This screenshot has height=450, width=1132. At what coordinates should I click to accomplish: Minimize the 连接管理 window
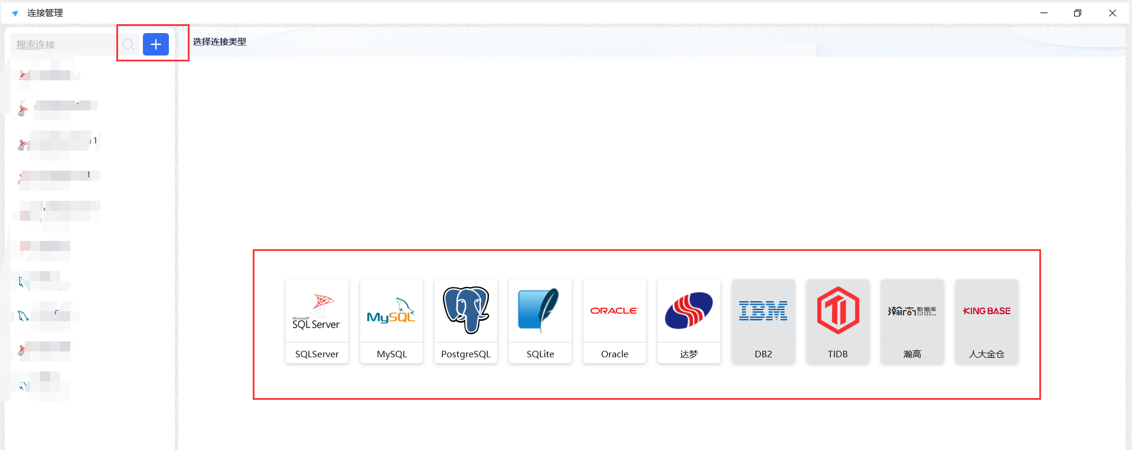(x=1044, y=13)
